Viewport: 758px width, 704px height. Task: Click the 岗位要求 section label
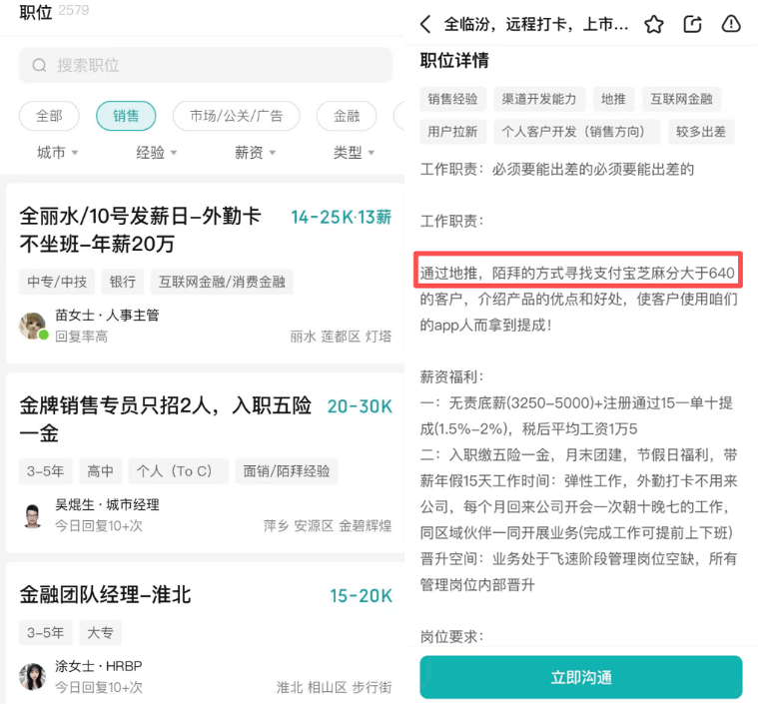click(x=451, y=636)
